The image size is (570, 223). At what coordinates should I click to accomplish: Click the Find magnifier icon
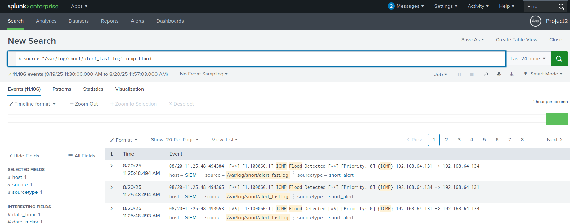(x=561, y=7)
